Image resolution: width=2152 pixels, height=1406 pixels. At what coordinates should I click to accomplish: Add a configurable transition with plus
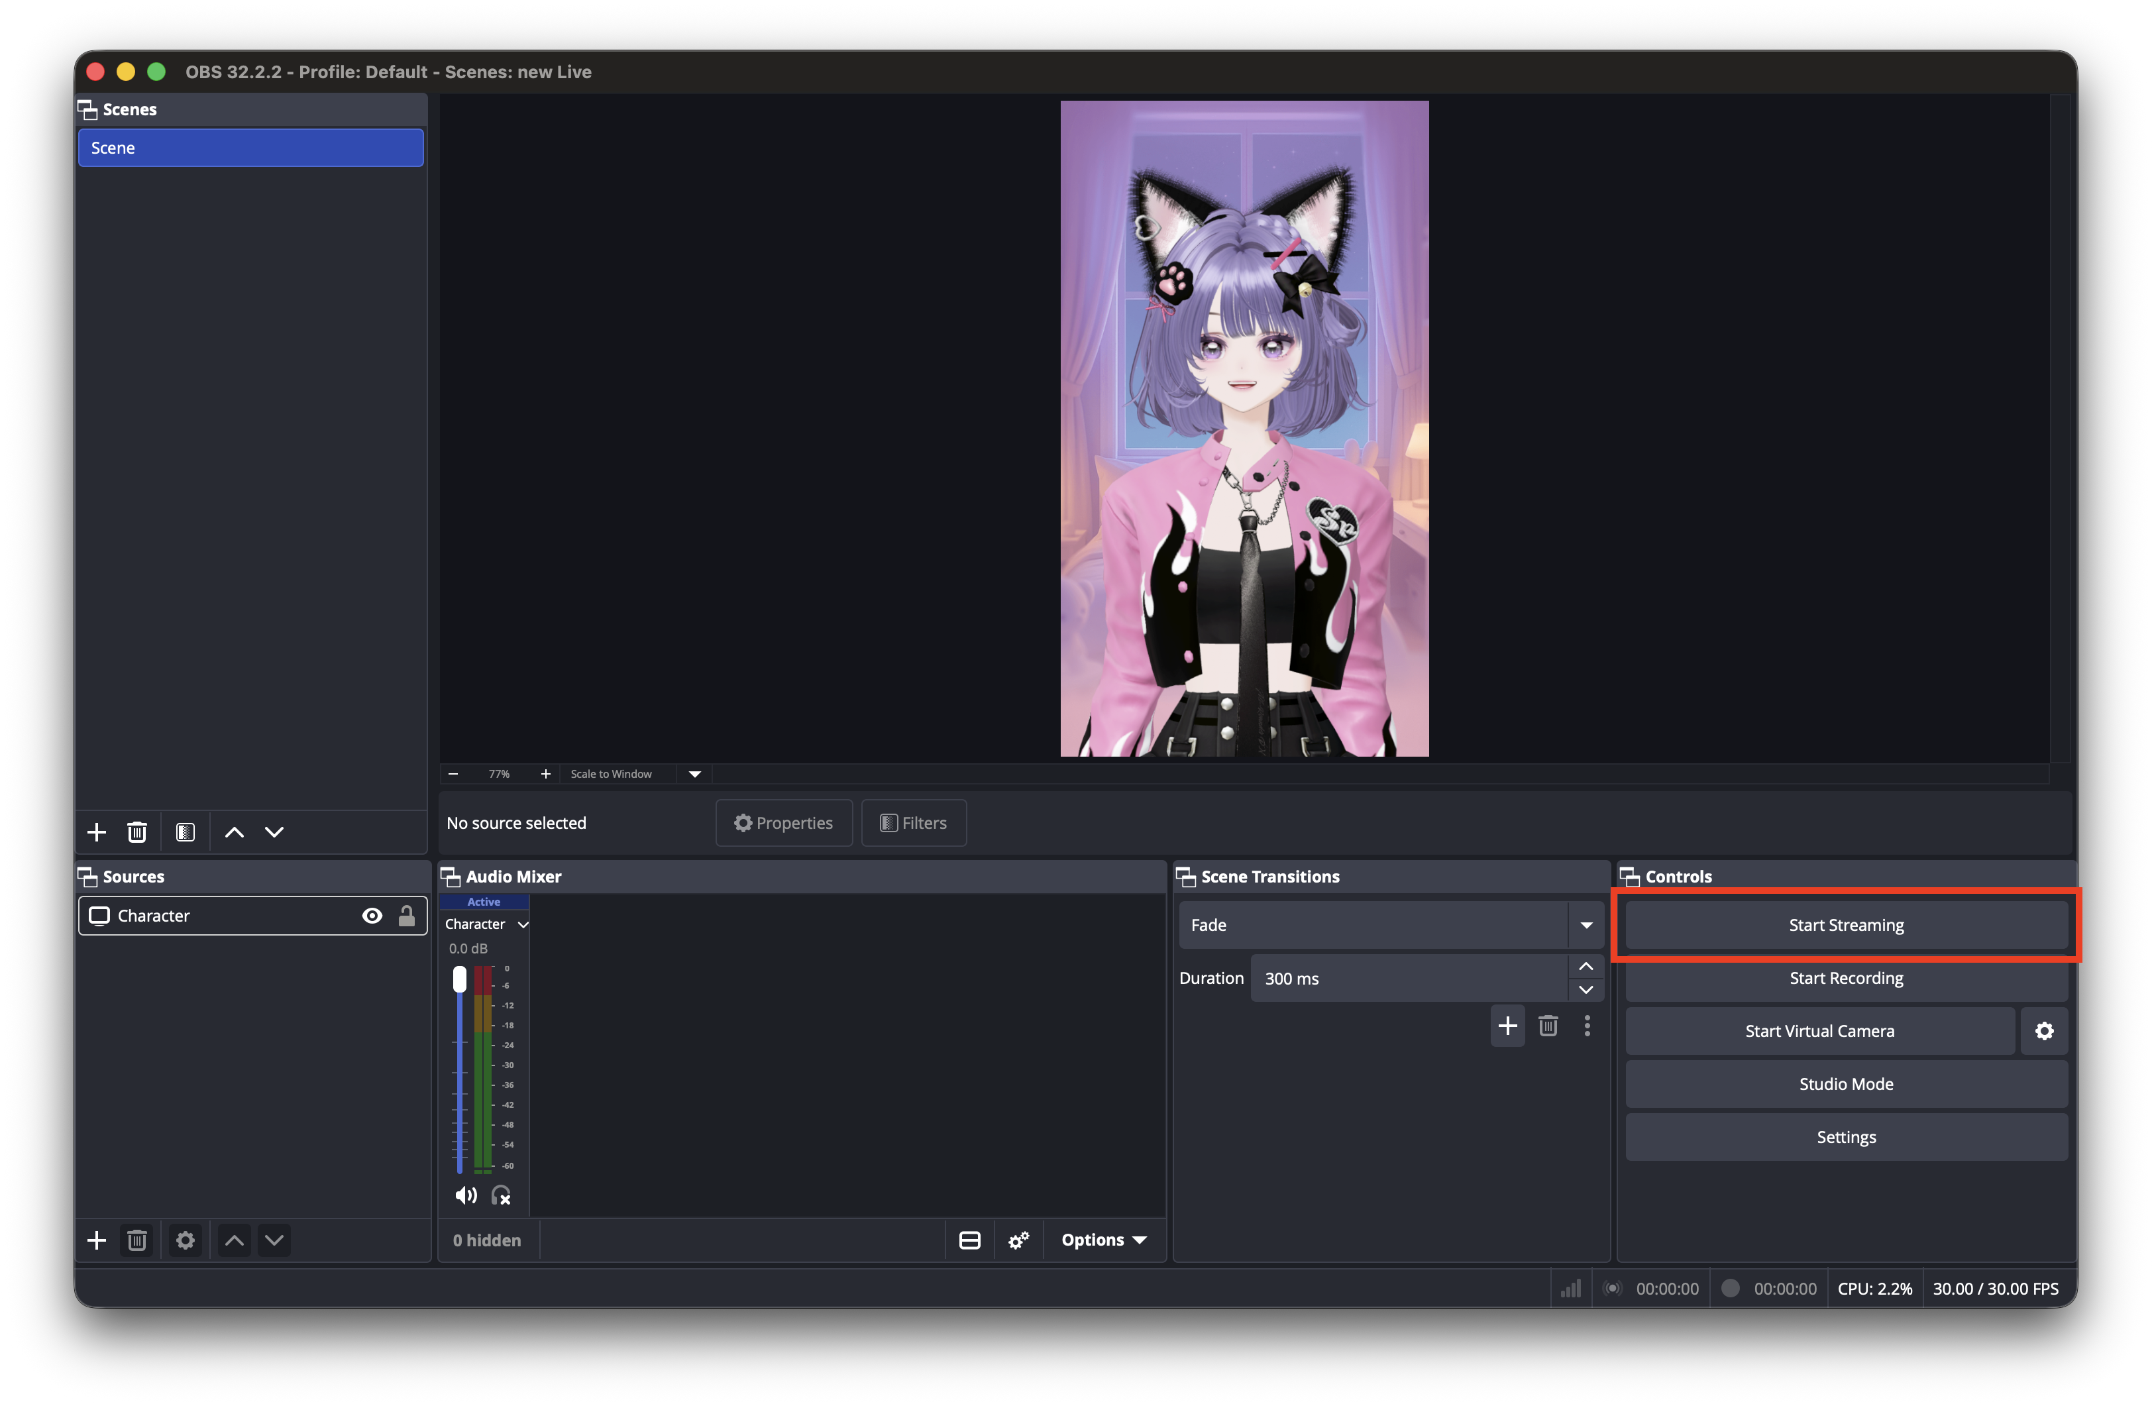click(x=1507, y=1025)
